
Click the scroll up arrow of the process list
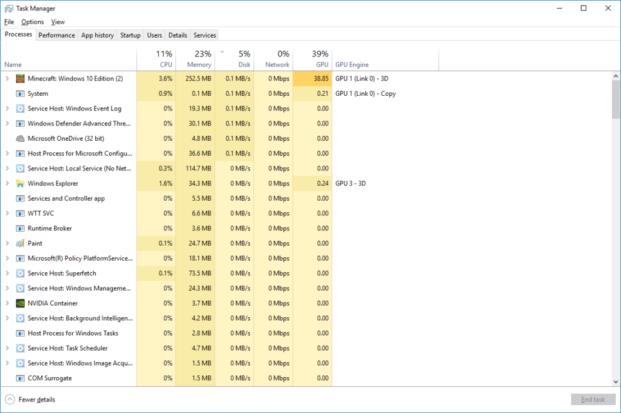(x=616, y=76)
